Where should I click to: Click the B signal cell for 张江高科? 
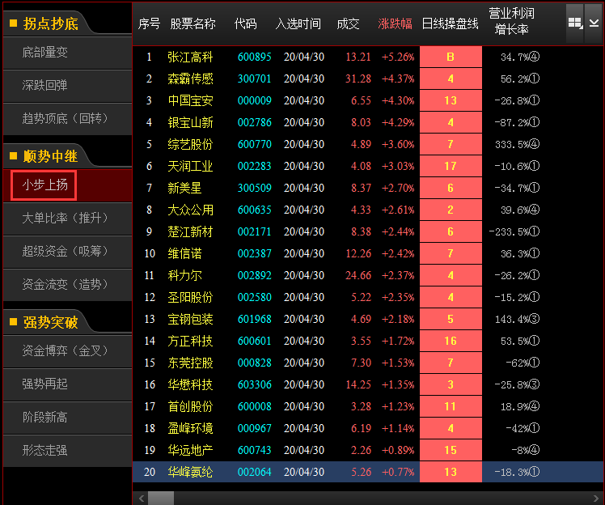pyautogui.click(x=451, y=57)
